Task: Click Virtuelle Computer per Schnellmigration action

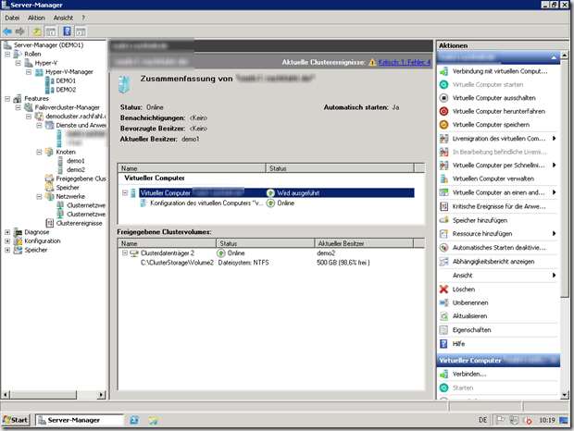Action: tap(498, 166)
